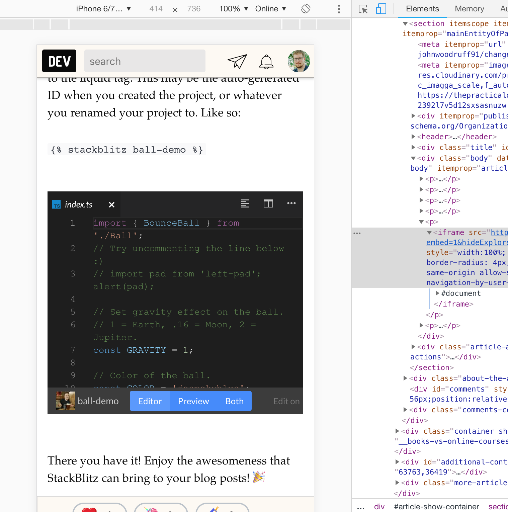Select the inspect element cursor icon
Screen dimensions: 508x512
click(x=363, y=9)
